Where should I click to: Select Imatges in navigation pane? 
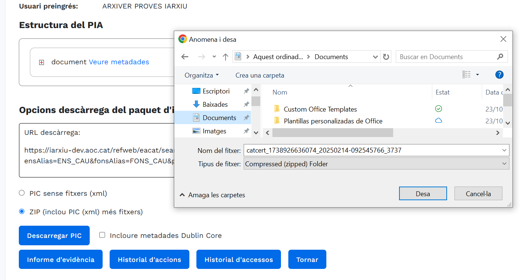214,131
